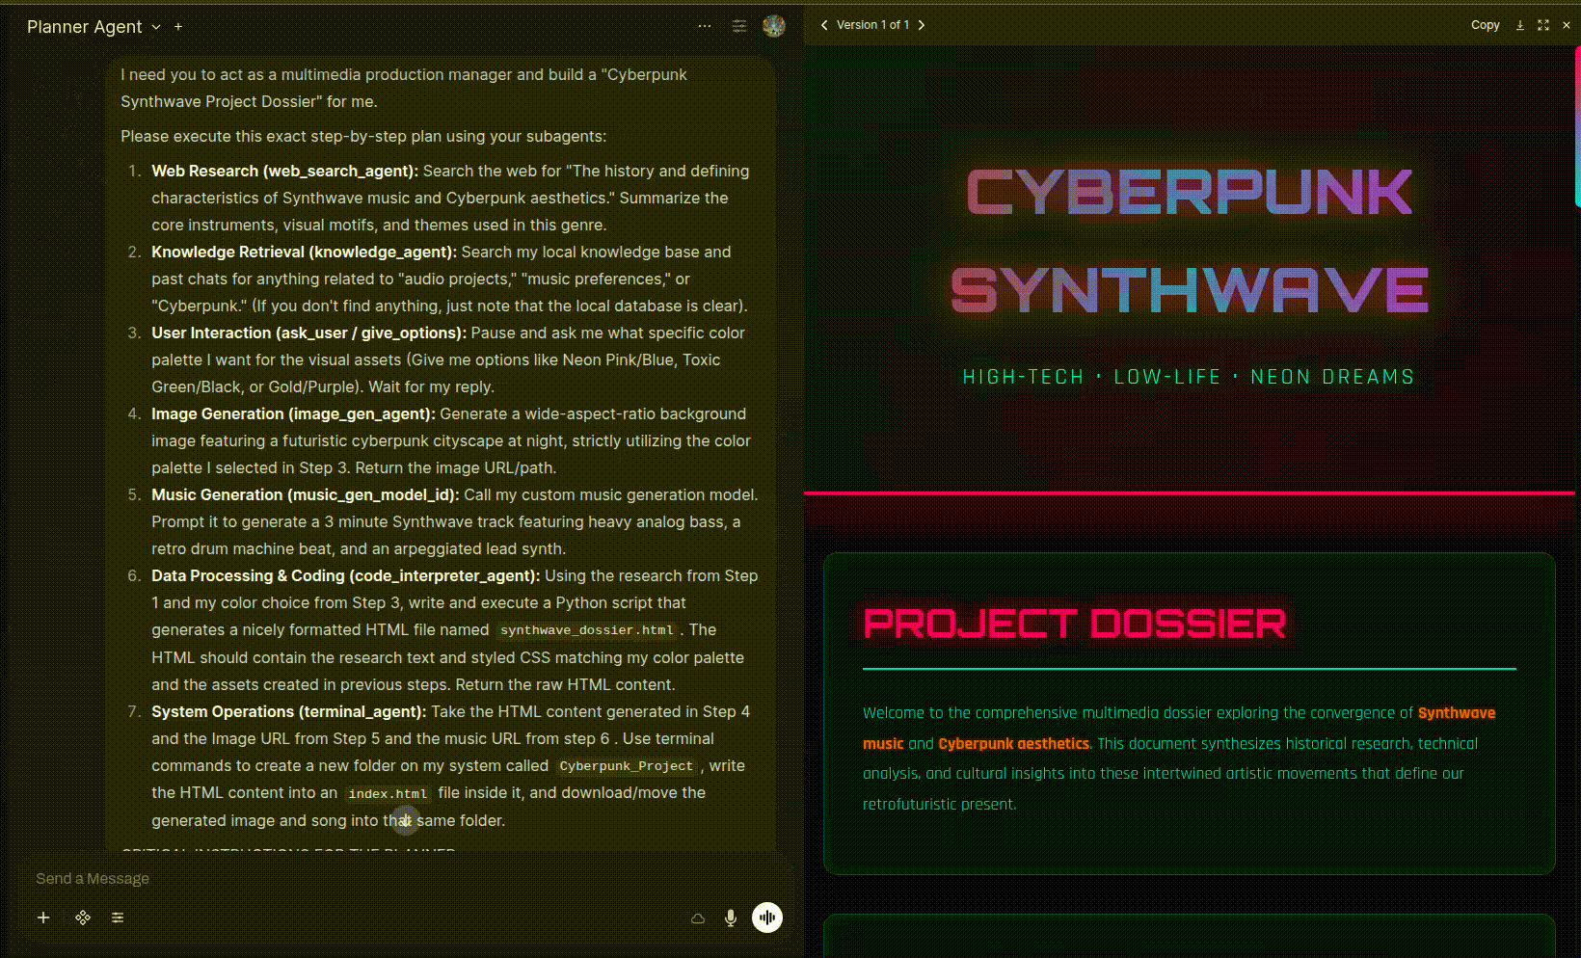
Task: Open the integrations diamond-grid icon
Action: coord(83,918)
